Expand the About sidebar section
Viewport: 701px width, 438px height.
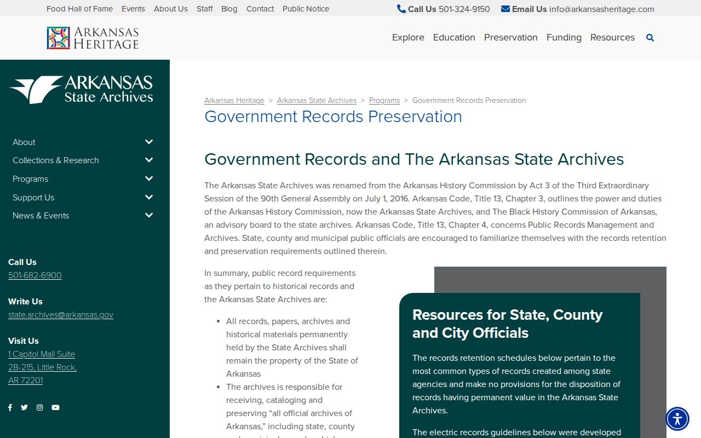(149, 142)
